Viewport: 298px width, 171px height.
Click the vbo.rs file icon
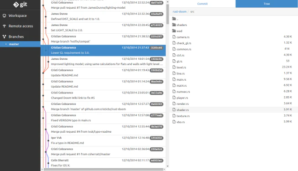tap(174, 122)
